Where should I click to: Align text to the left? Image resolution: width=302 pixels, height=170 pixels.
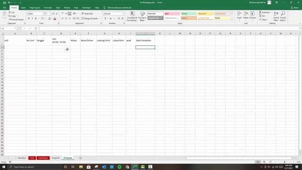[62, 18]
